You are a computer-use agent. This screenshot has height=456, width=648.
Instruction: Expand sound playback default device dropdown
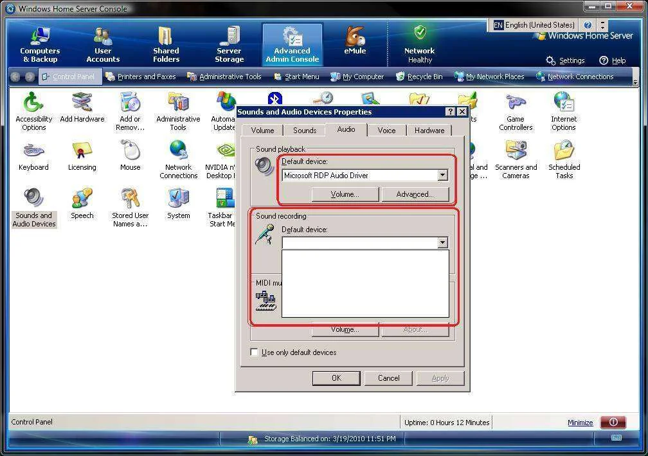click(442, 176)
